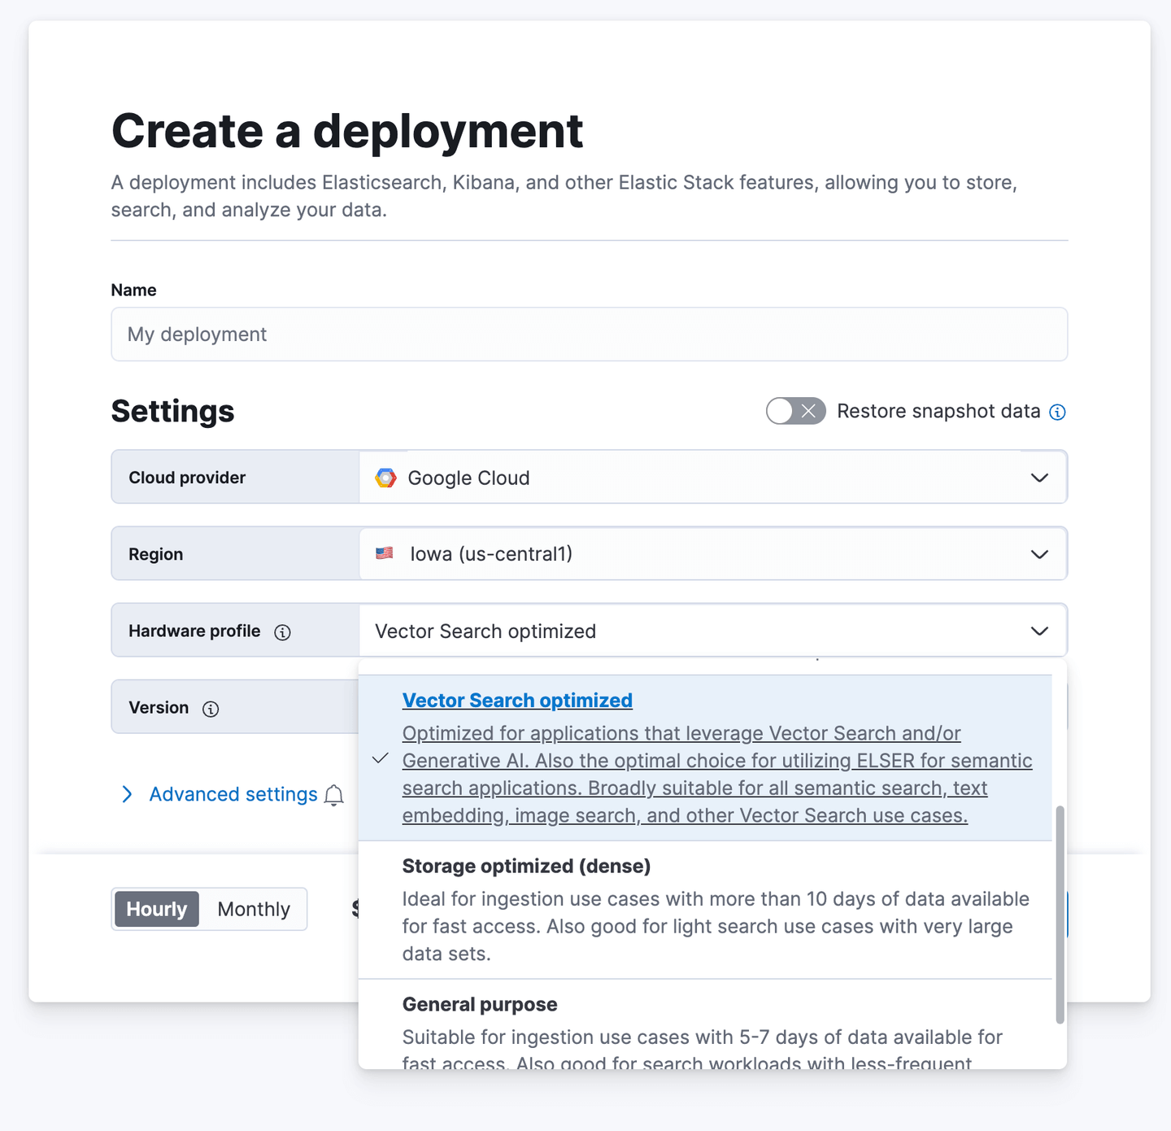The width and height of the screenshot is (1171, 1131).
Task: Open the Region dropdown
Action: [1039, 554]
